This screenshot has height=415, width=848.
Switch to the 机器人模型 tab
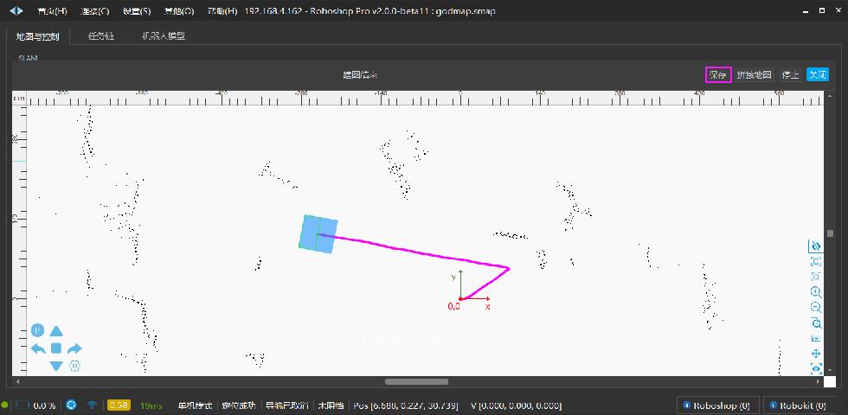164,36
